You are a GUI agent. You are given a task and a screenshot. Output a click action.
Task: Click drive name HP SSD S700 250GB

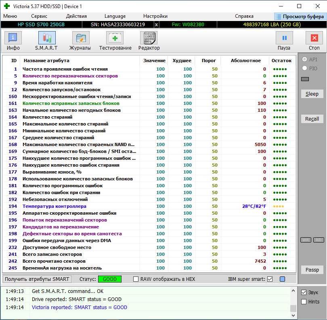41,25
